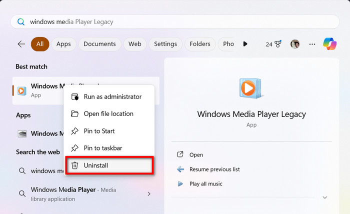This screenshot has height=214, width=350.
Task: Open Windows Media Player media library web result
Action: tap(86, 193)
